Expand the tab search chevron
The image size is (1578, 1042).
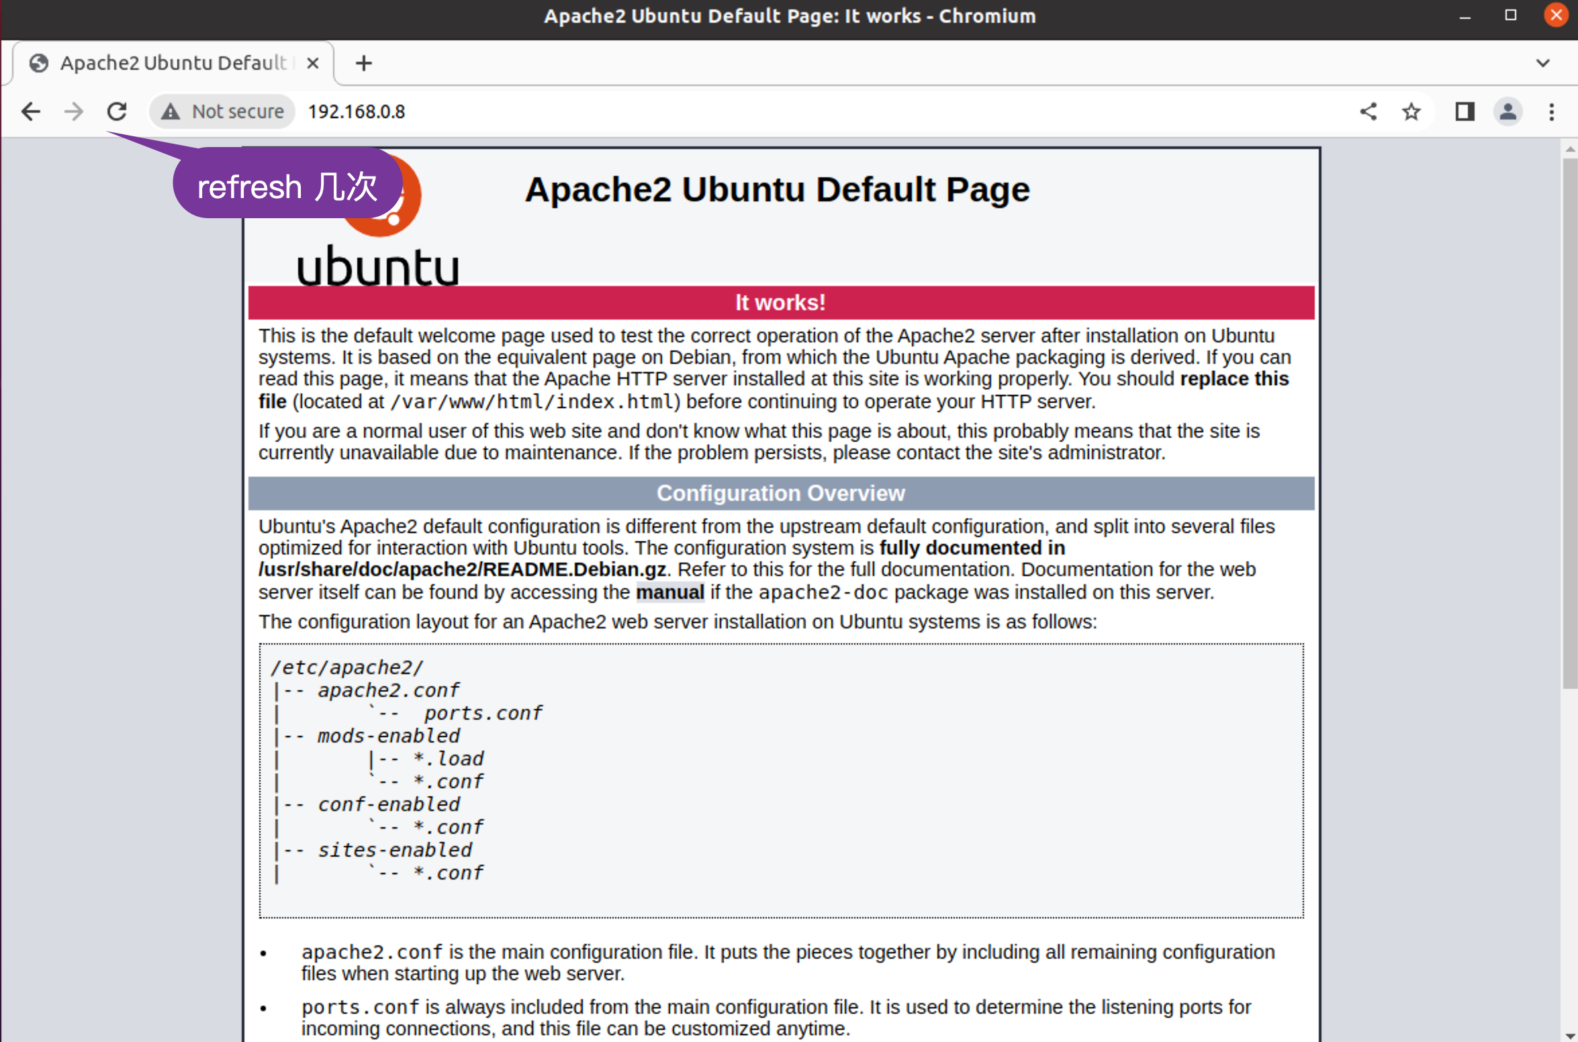1543,63
